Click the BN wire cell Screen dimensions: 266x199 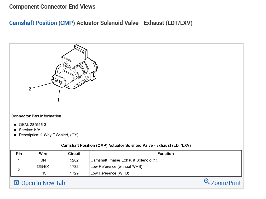43,160
